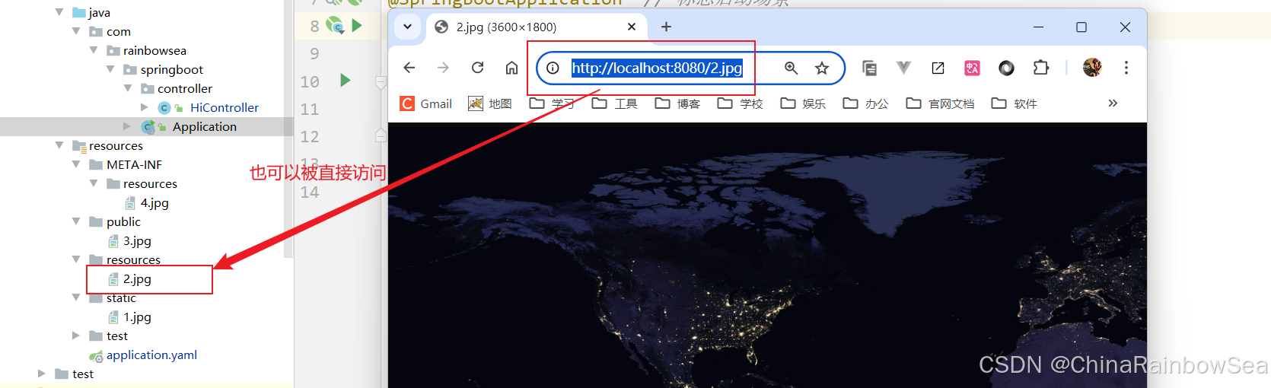This screenshot has width=1271, height=388.
Task: Open the tab search dropdown arrow
Action: (407, 27)
